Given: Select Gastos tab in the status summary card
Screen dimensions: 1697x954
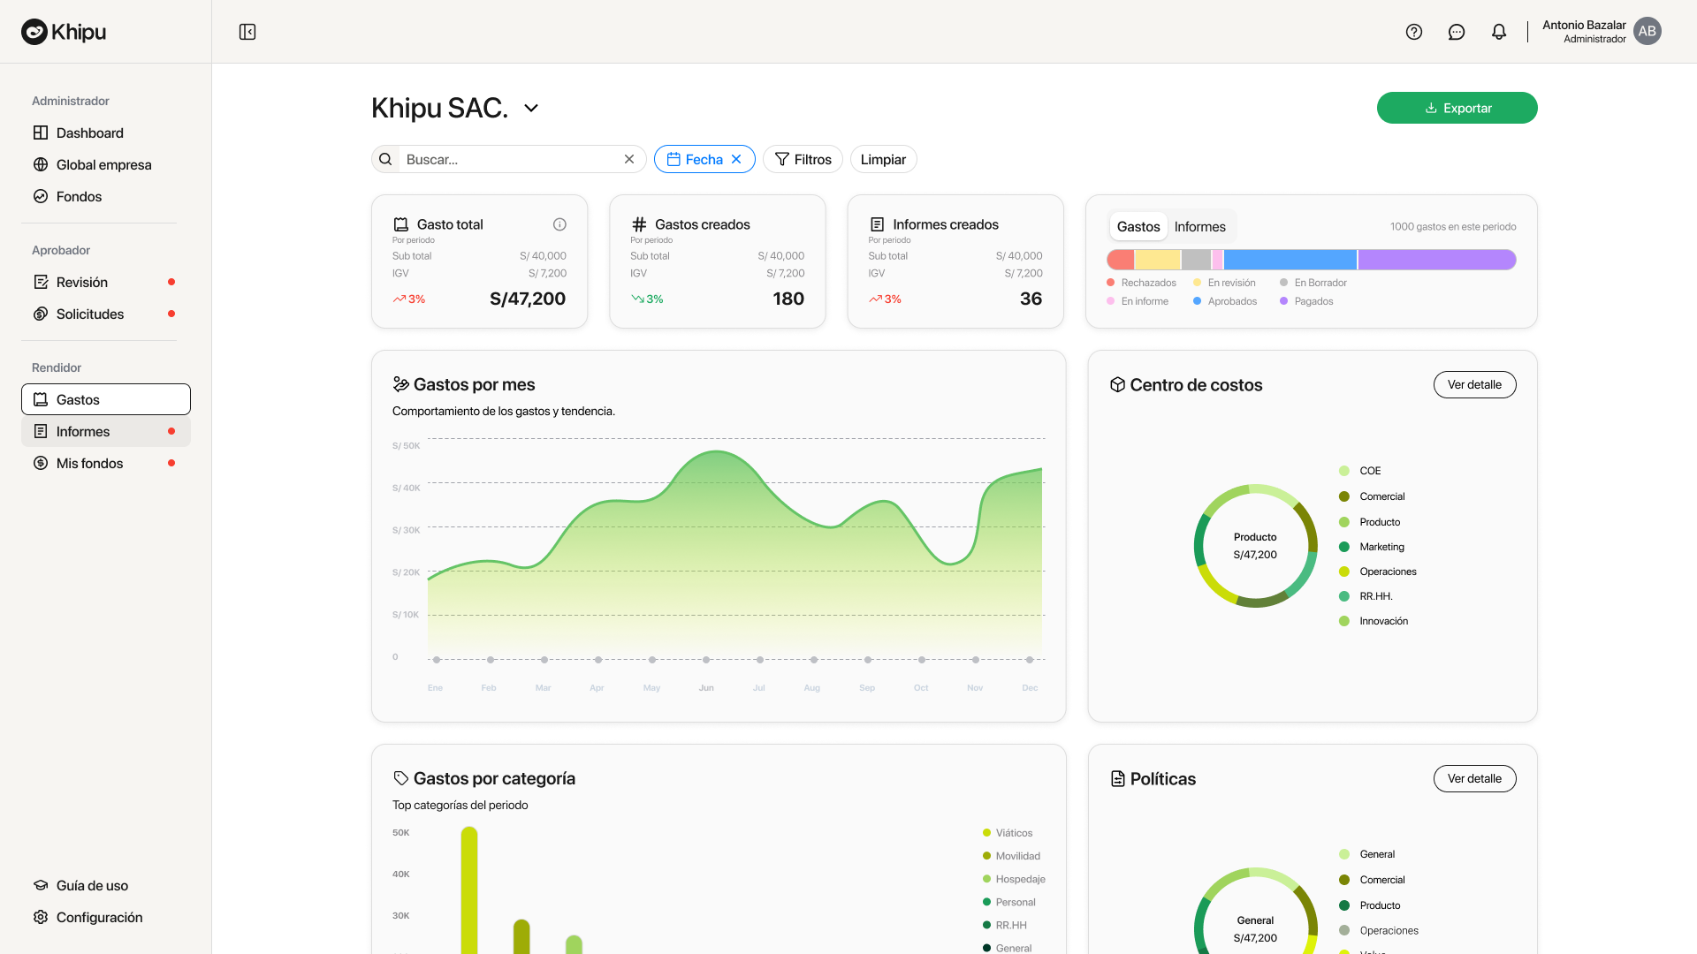Looking at the screenshot, I should click(1138, 226).
